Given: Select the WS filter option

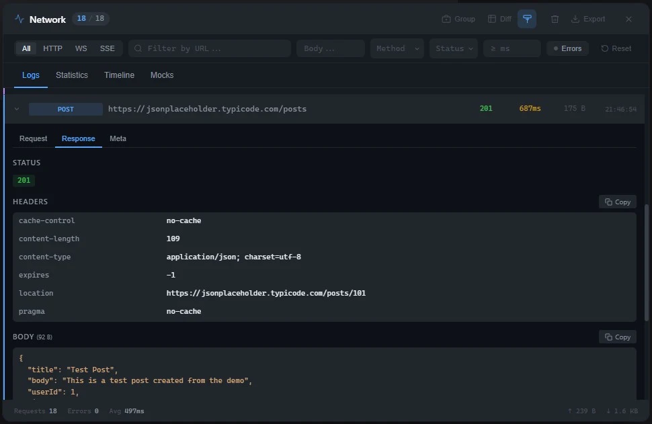Looking at the screenshot, I should click(x=81, y=48).
